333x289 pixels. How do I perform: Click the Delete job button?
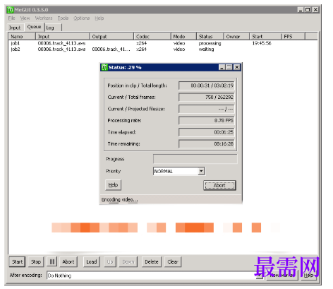point(152,261)
